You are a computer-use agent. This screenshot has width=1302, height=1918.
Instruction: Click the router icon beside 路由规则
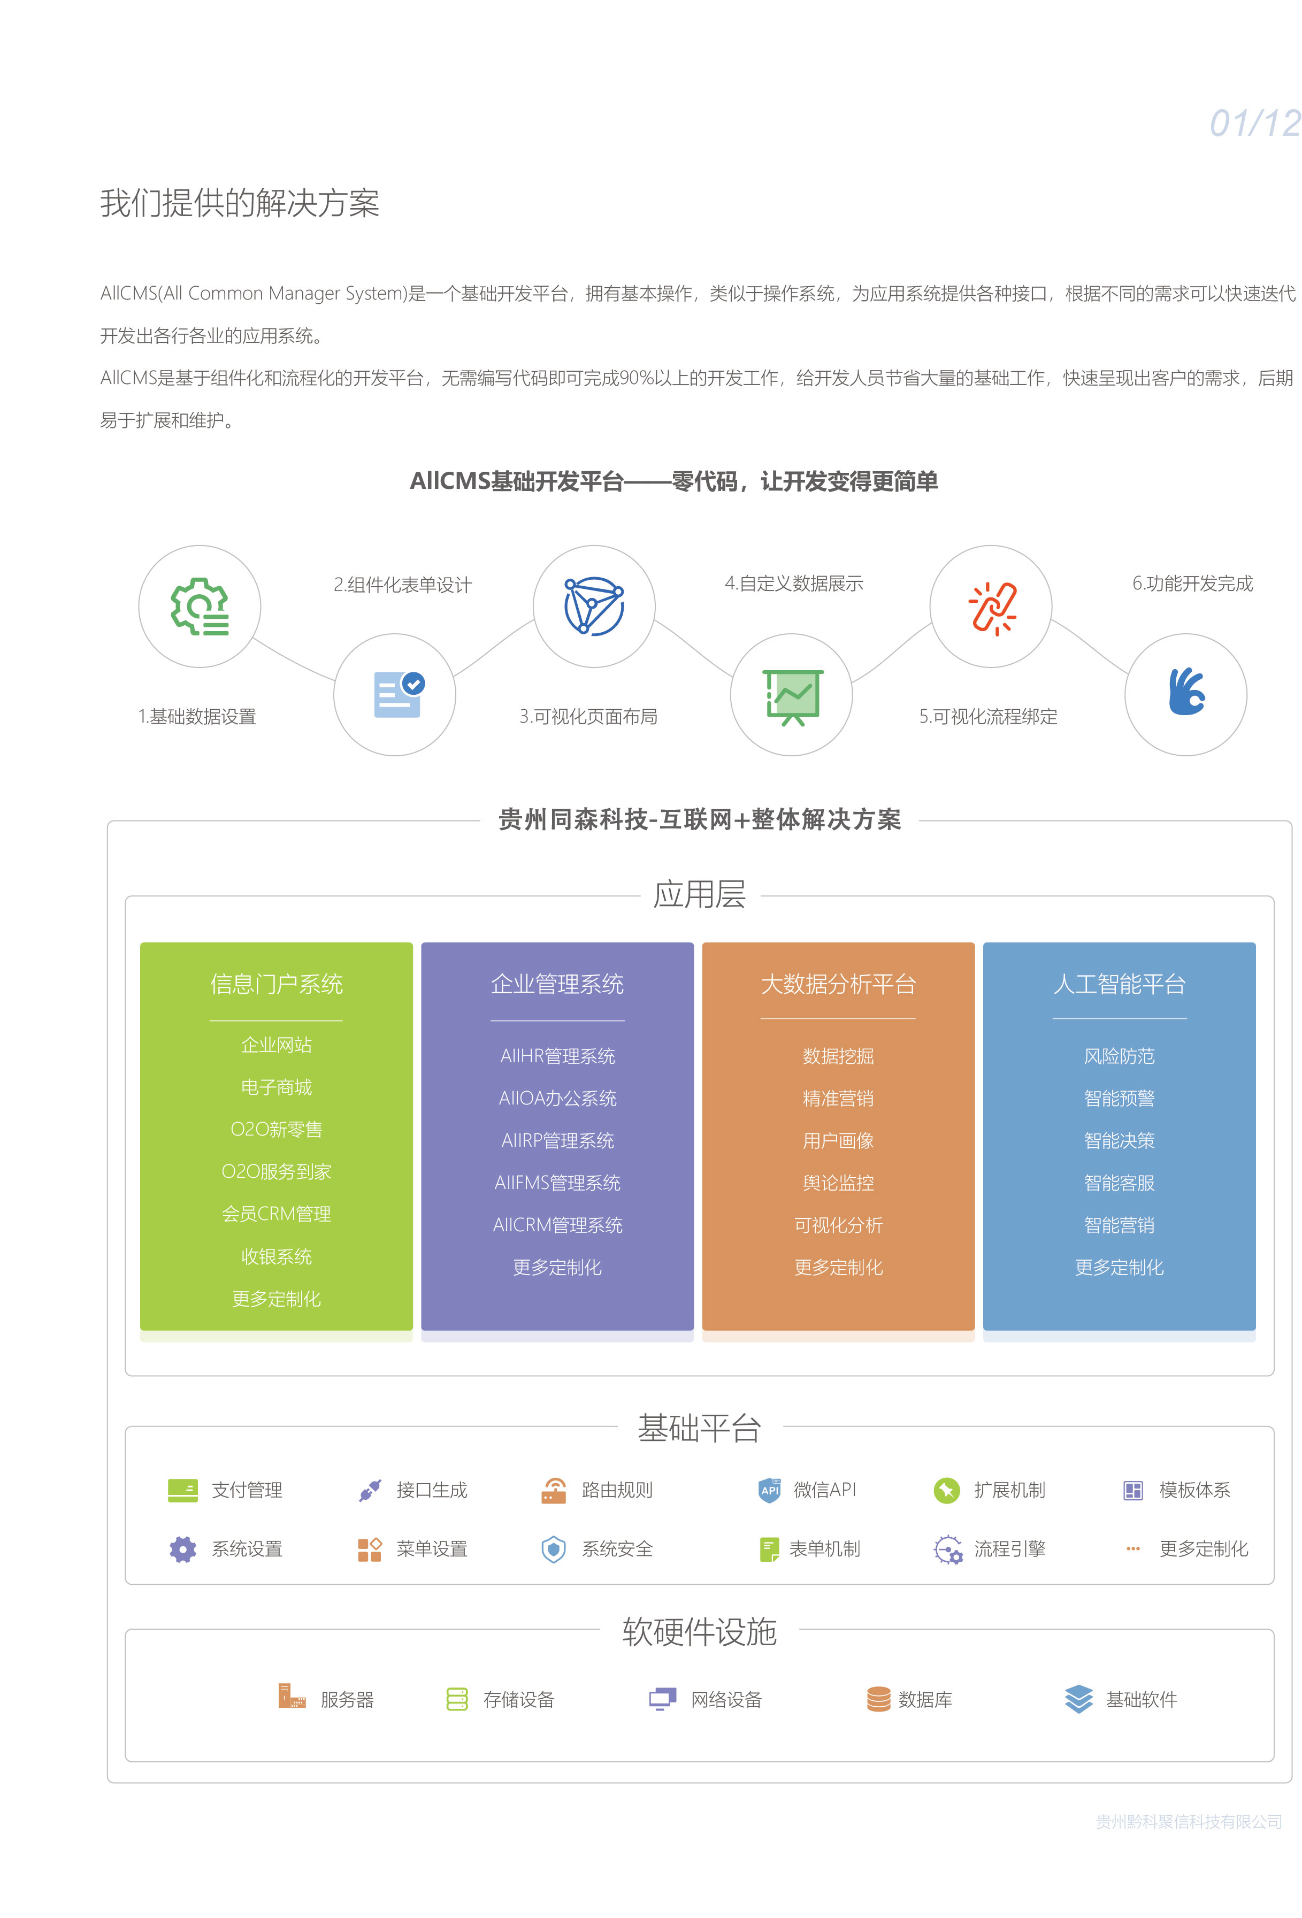click(553, 1491)
